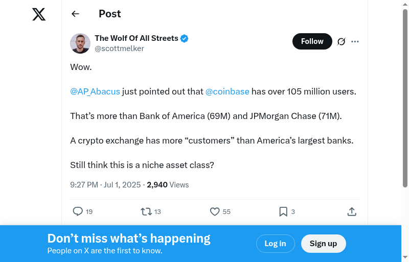Screen dimensions: 409x262
Task: Open the @coinbase mention link
Action: pyautogui.click(x=227, y=91)
